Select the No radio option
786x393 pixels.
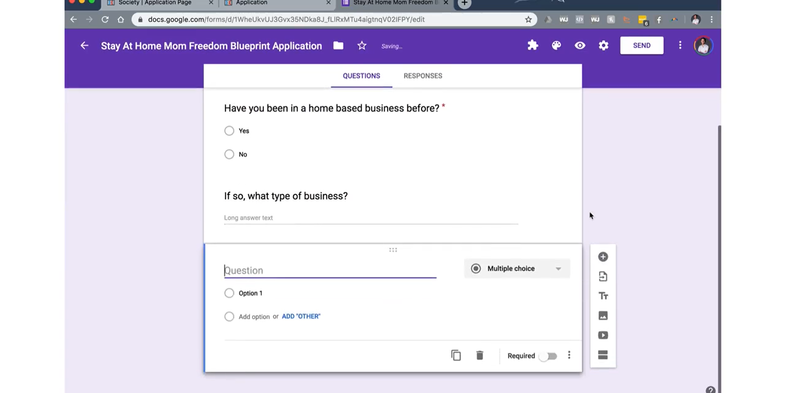(229, 154)
